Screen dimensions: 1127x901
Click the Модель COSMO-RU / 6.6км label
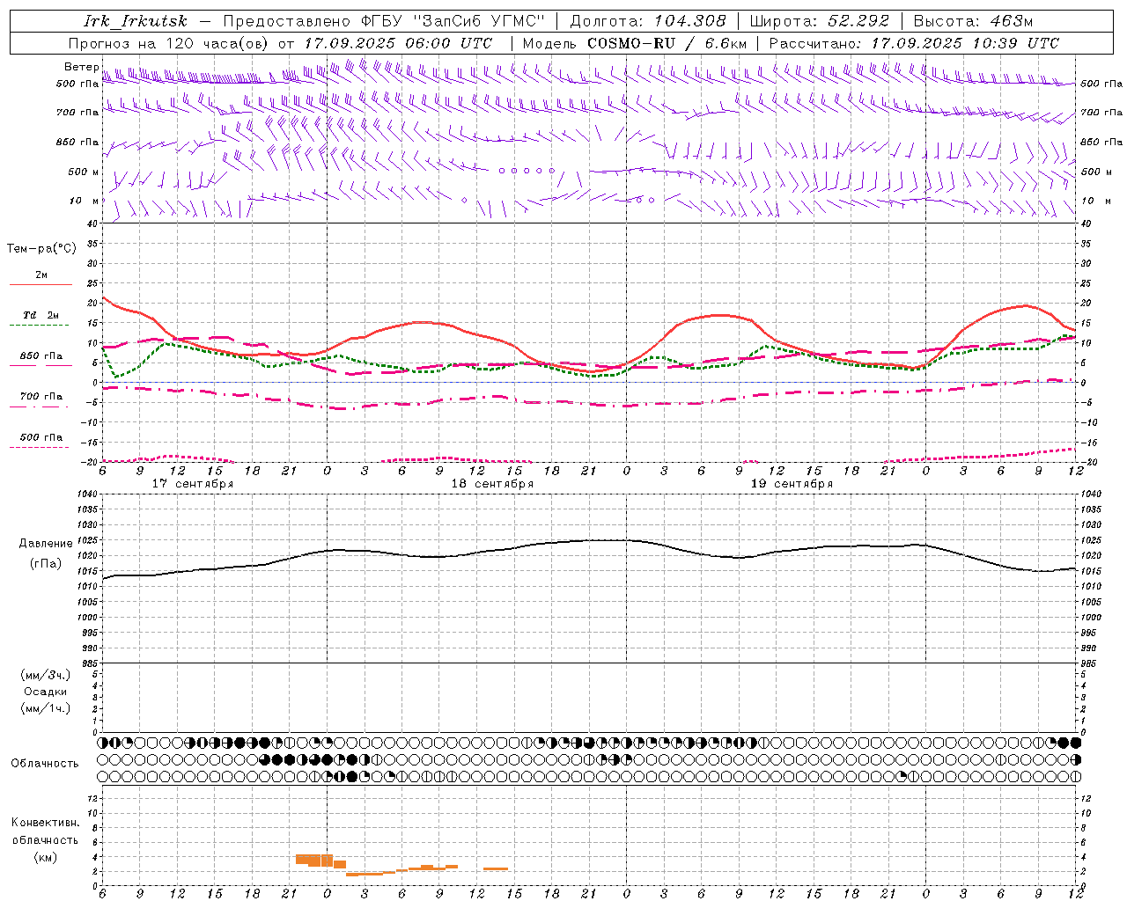pos(635,43)
